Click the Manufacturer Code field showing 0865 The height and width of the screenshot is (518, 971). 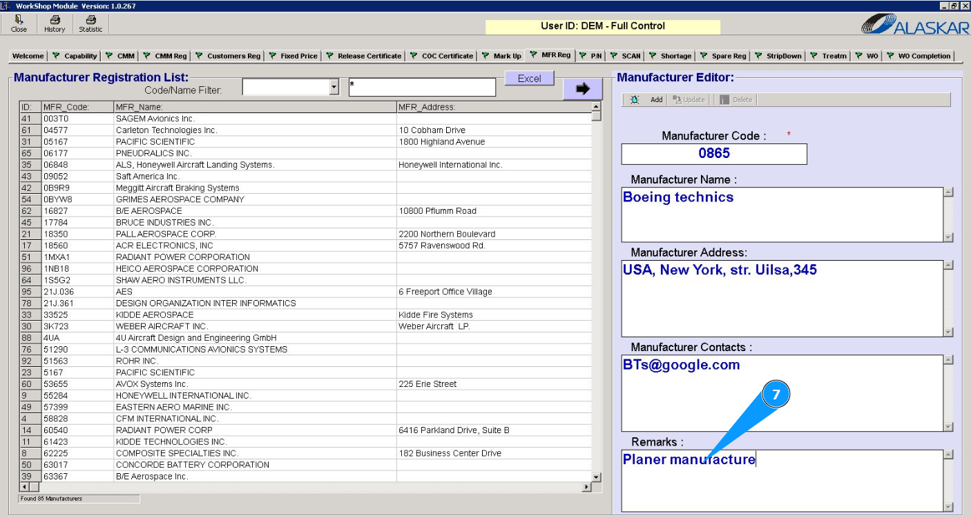coord(714,154)
